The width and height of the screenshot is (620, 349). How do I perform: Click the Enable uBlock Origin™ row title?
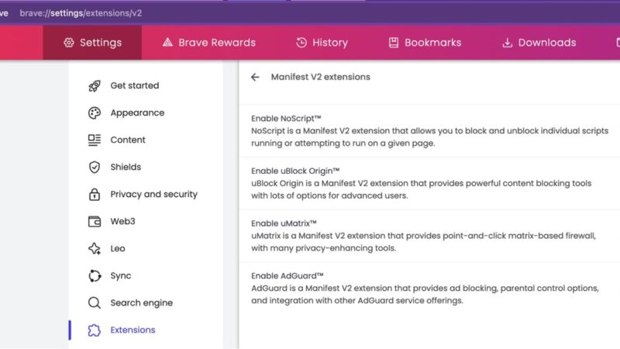coord(295,171)
